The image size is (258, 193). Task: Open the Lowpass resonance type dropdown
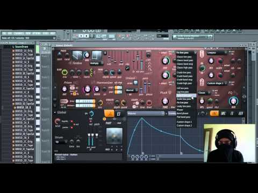217,53
